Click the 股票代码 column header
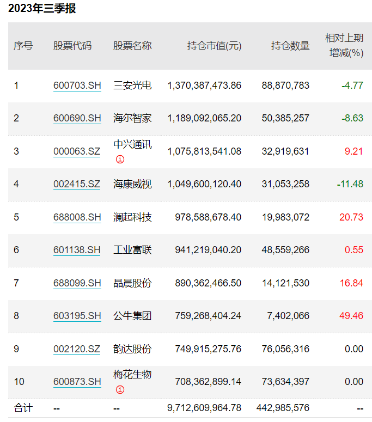The image size is (372, 422). click(72, 46)
